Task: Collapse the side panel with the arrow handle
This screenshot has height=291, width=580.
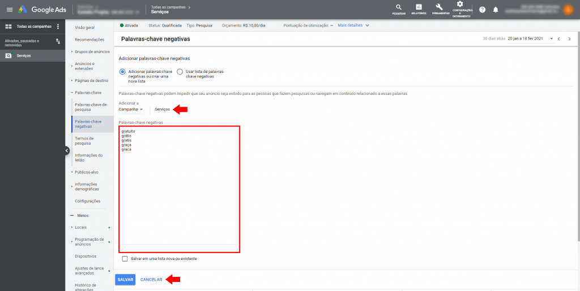Action: pos(67,150)
